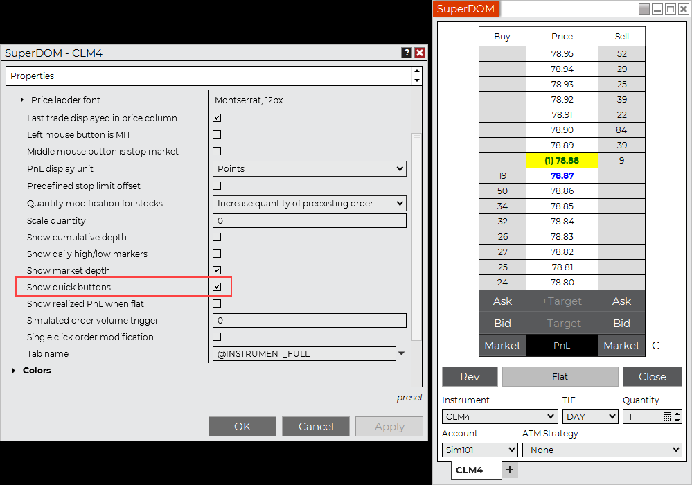
Task: Click the properties dialog vertical scrollbar
Action: [416, 236]
